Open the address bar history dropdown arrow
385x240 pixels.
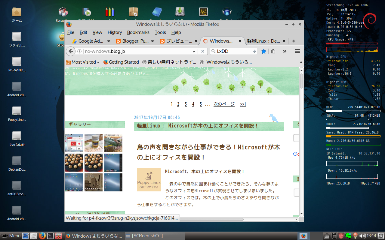click(193, 51)
